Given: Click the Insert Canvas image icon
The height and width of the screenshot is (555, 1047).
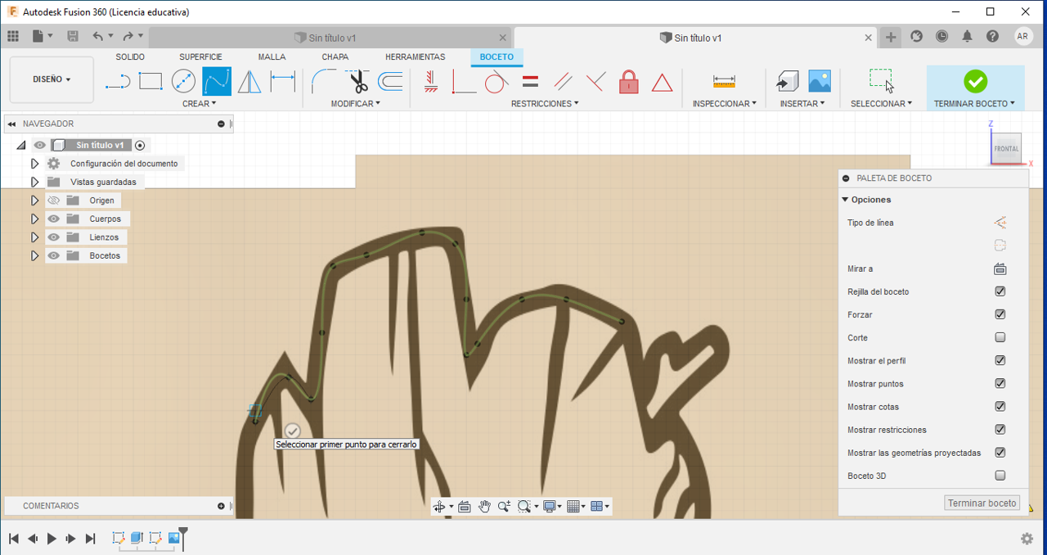Looking at the screenshot, I should pos(820,80).
